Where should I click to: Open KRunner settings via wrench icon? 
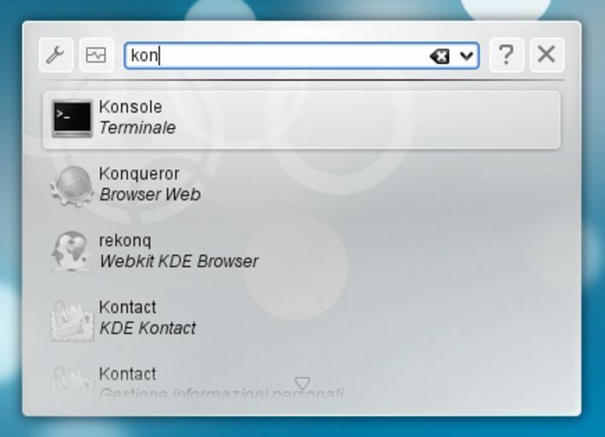(56, 55)
